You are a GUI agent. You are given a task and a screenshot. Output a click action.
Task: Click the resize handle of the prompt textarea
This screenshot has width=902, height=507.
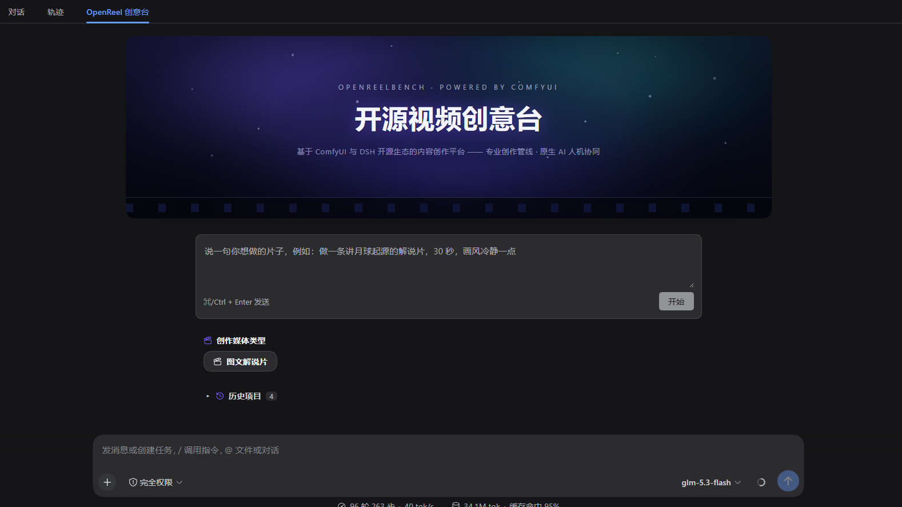pos(692,285)
